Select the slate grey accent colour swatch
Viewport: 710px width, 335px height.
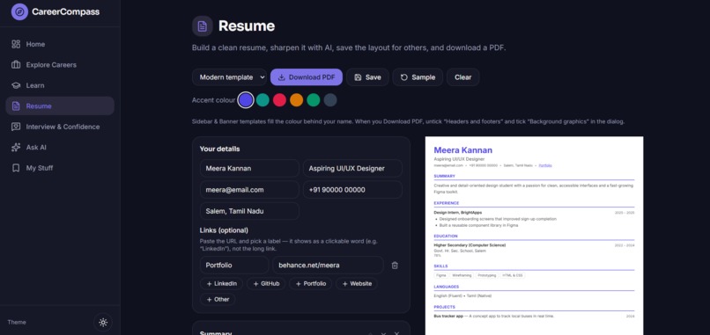coord(330,100)
